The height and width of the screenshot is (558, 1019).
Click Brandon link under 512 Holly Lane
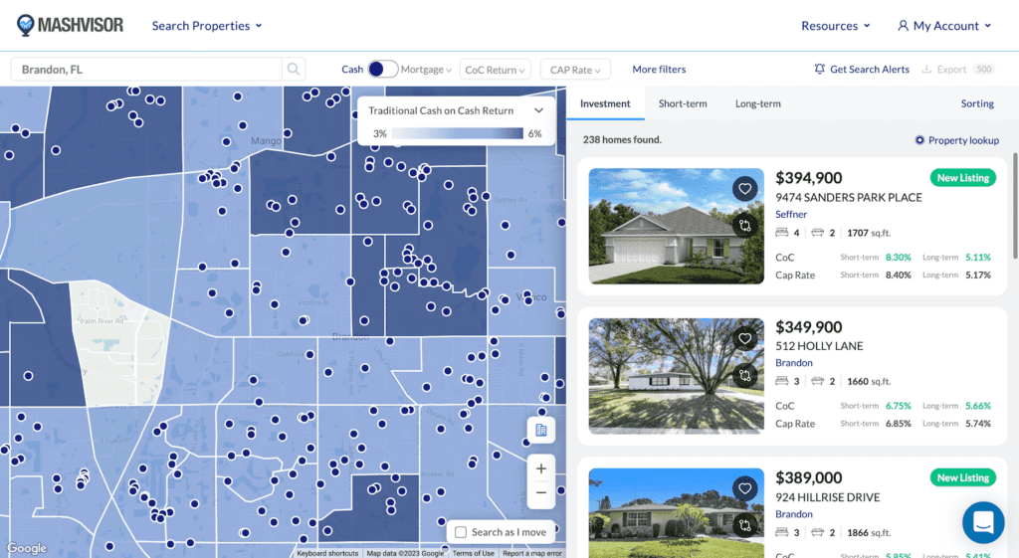tap(793, 362)
